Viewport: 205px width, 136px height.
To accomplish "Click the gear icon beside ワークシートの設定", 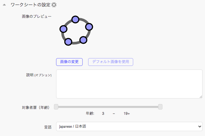I will point(54,5).
